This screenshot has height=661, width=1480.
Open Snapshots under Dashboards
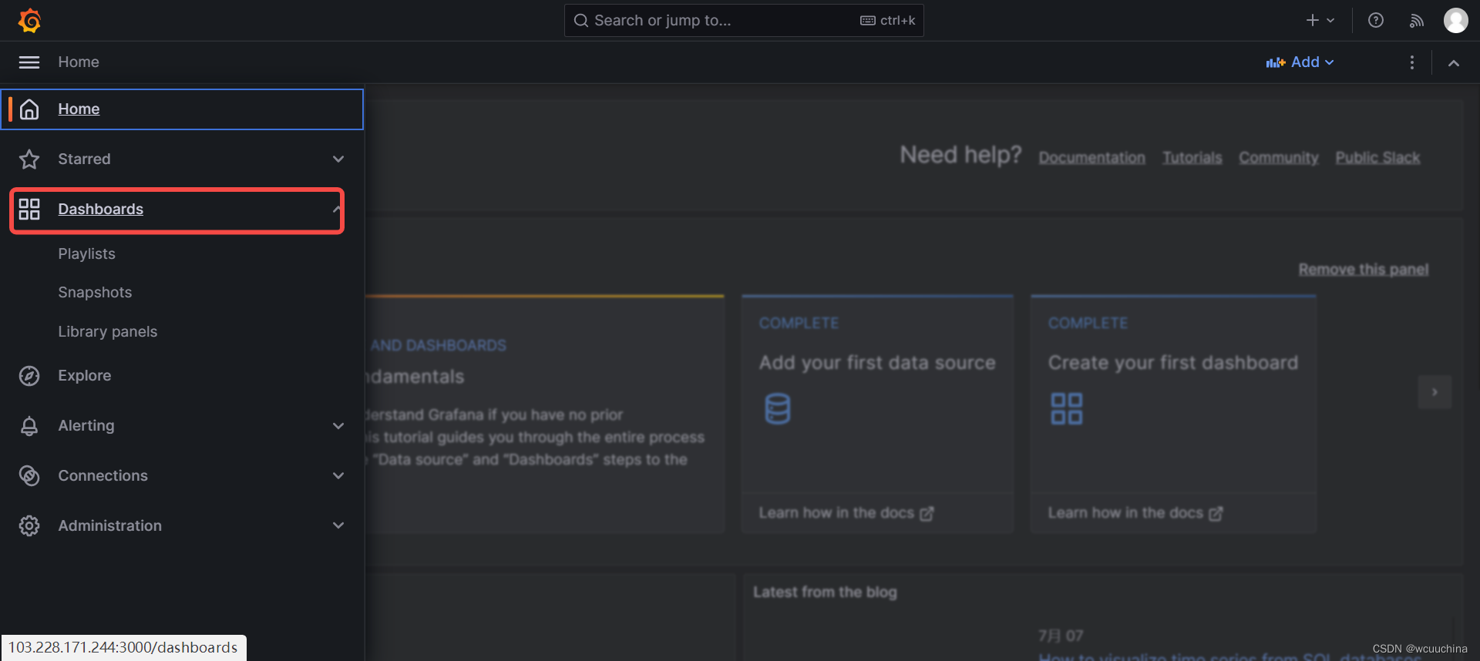(x=95, y=293)
